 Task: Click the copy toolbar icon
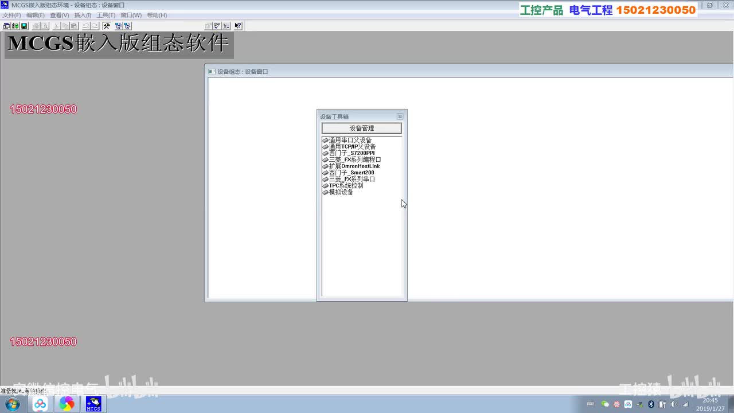click(65, 26)
